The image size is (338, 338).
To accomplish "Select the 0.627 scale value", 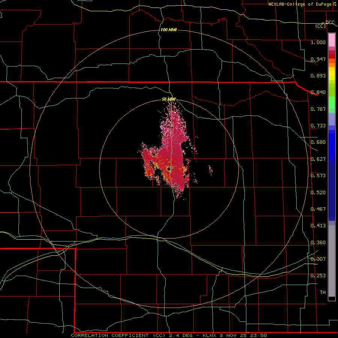I will pos(318,159).
